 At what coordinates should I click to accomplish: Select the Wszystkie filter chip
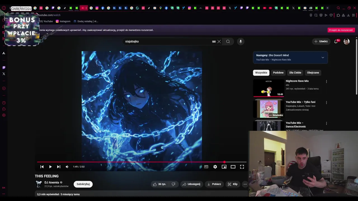pos(261,73)
